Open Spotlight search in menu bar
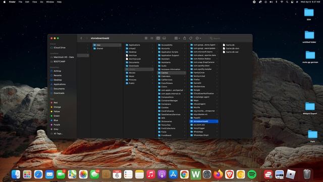 287,2
